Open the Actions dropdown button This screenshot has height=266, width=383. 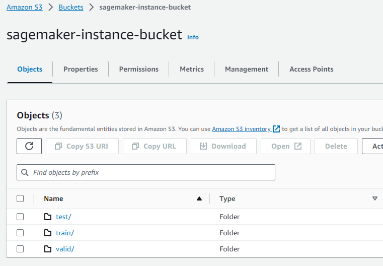tap(374, 146)
